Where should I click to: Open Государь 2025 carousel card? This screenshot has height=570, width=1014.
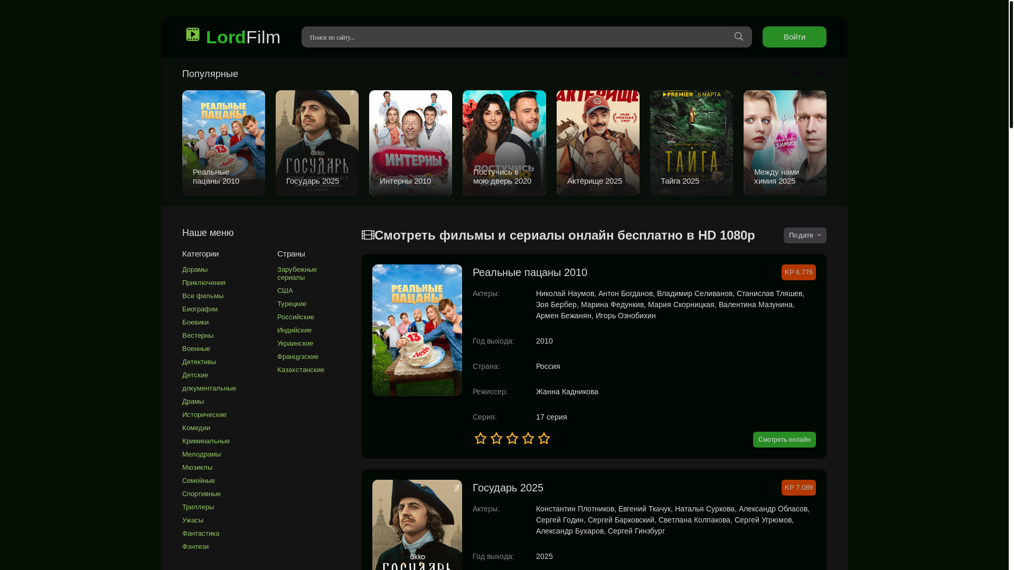pos(317,143)
